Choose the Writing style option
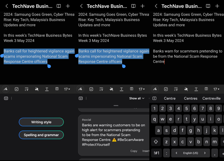224x161 pixels. click(x=41, y=122)
